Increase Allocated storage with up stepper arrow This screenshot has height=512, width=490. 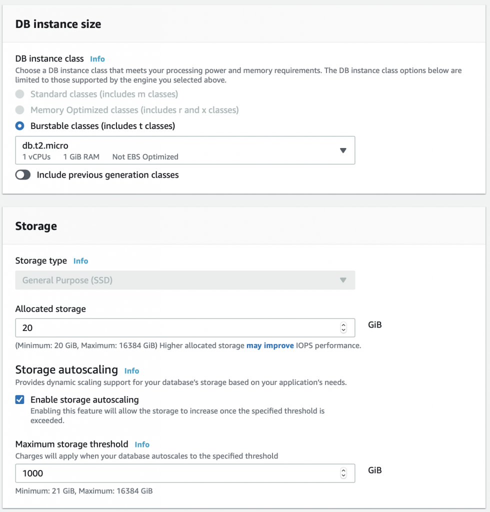pos(343,325)
